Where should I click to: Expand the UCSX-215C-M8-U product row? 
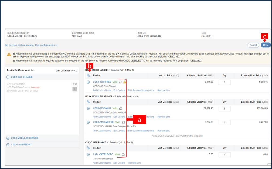88,109
